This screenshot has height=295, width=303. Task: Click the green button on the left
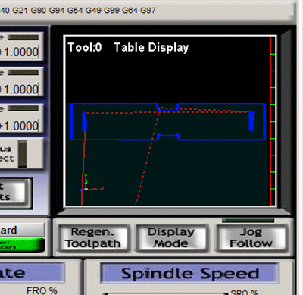point(22,245)
